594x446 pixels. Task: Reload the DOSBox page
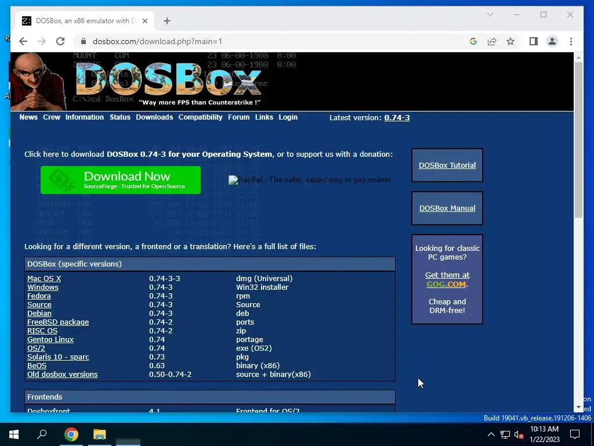[60, 41]
